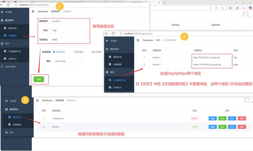Click Dashboard breadcrumb in the create-tunnel window

pos(43,11)
